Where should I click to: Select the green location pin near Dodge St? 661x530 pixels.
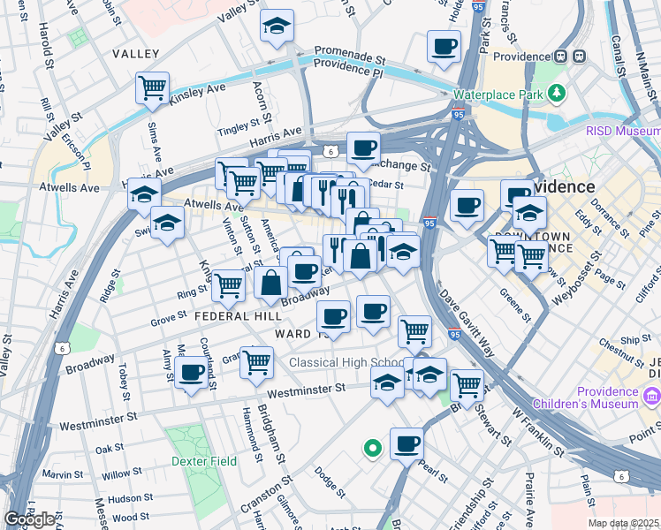coord(373,449)
